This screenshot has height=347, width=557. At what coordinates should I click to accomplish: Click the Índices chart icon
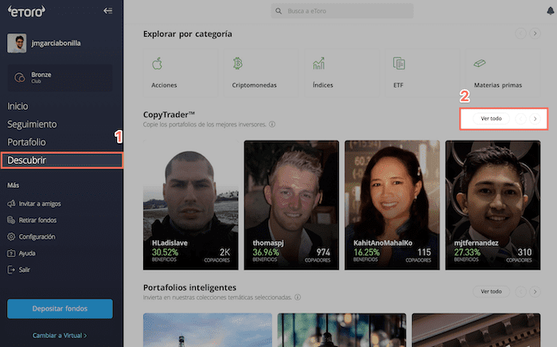tap(318, 63)
